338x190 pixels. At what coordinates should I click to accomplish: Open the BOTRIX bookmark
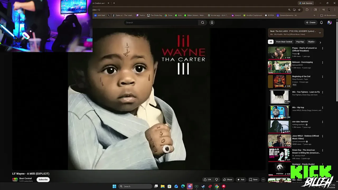pyautogui.click(x=269, y=15)
